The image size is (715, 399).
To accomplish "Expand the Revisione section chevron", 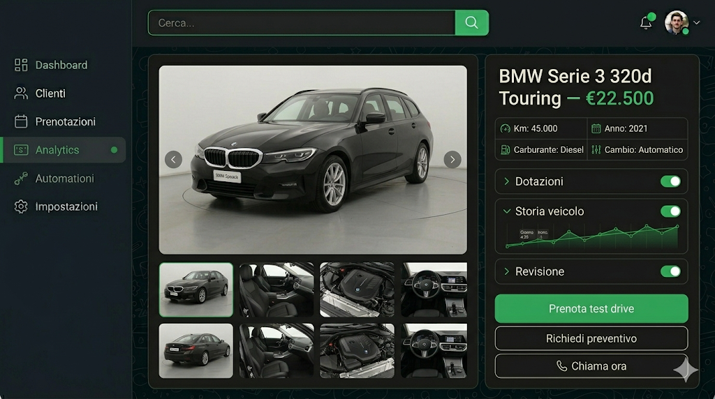I will [x=506, y=271].
